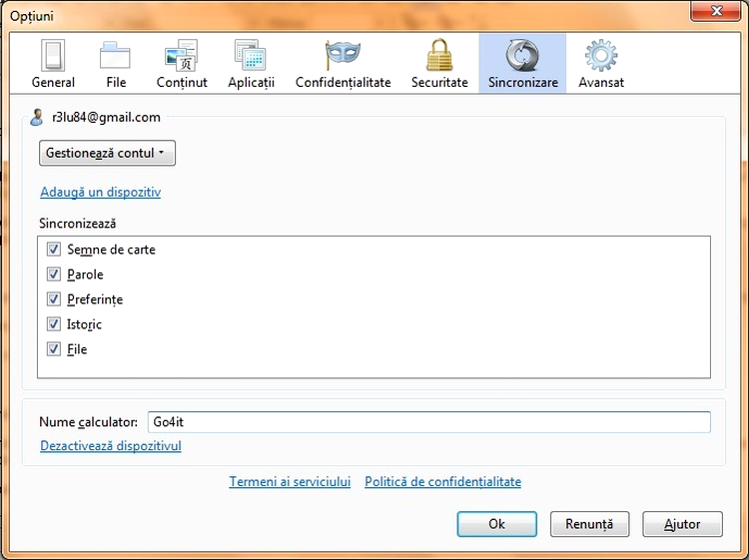
Task: Click the Dezactivează dispozitivul link
Action: [111, 446]
